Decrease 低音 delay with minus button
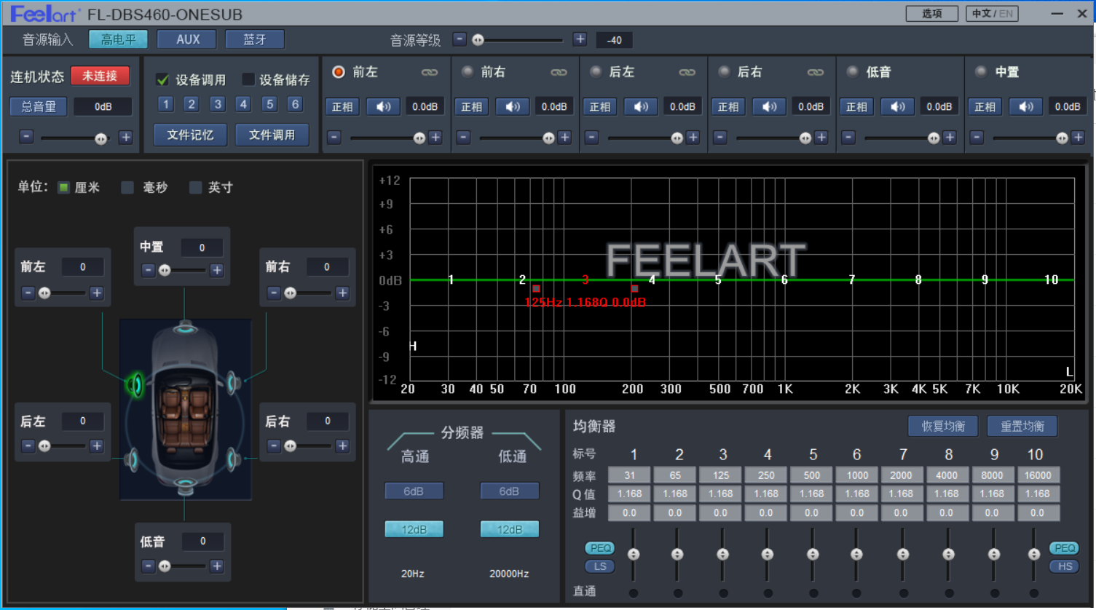Screen dimensions: 1096x610 pos(149,566)
